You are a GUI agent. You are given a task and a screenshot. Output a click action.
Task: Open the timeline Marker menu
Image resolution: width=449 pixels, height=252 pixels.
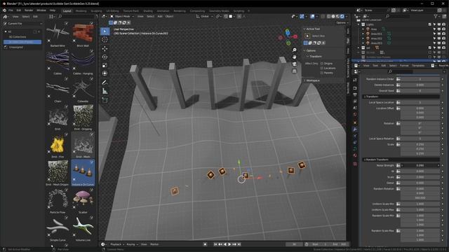[154, 244]
